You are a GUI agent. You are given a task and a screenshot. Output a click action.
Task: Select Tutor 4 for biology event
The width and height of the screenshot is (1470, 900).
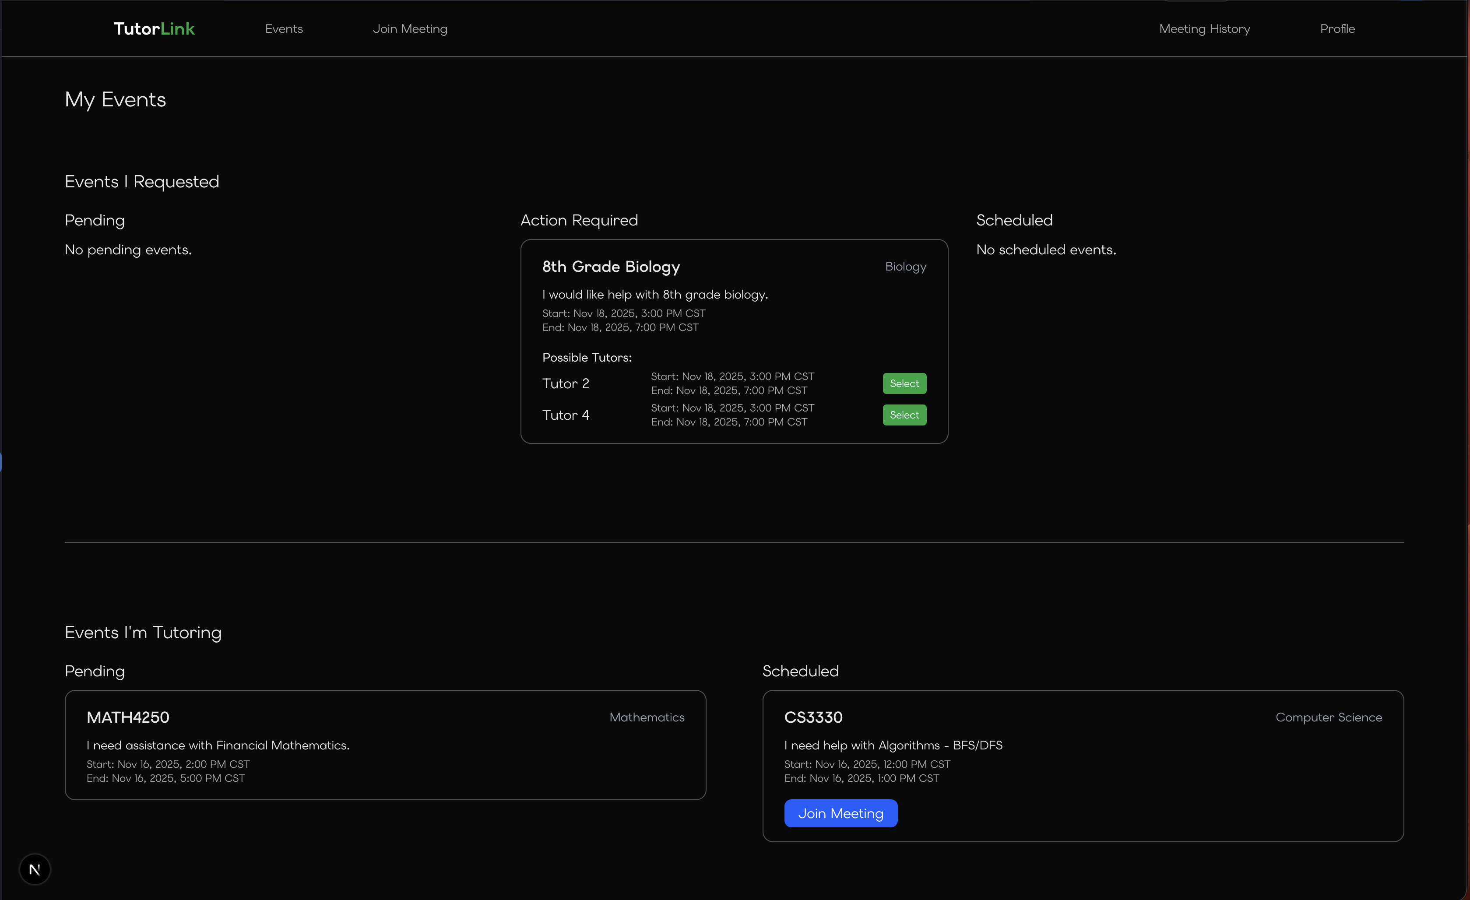(904, 415)
